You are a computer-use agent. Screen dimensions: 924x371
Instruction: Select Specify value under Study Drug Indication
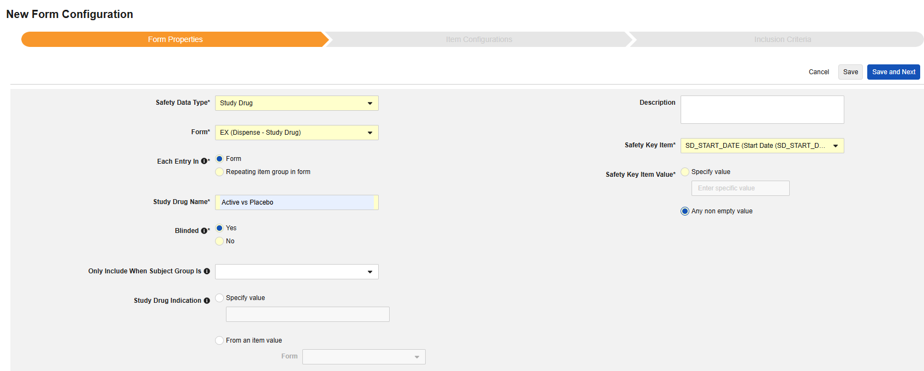219,298
